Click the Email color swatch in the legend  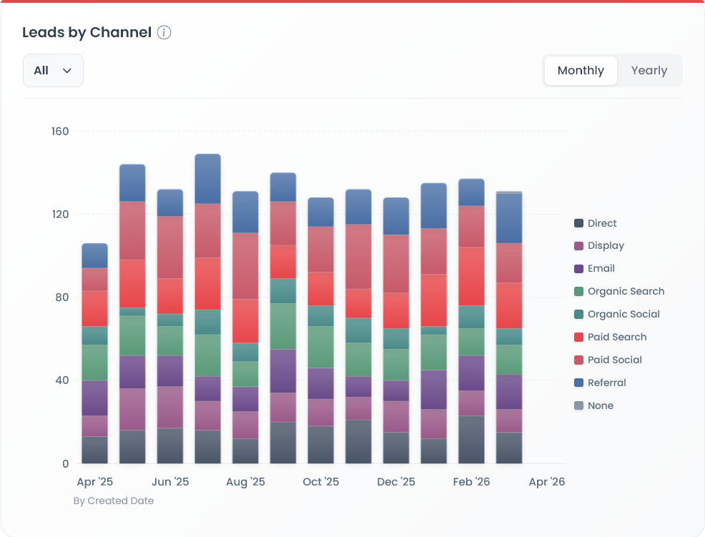point(577,268)
